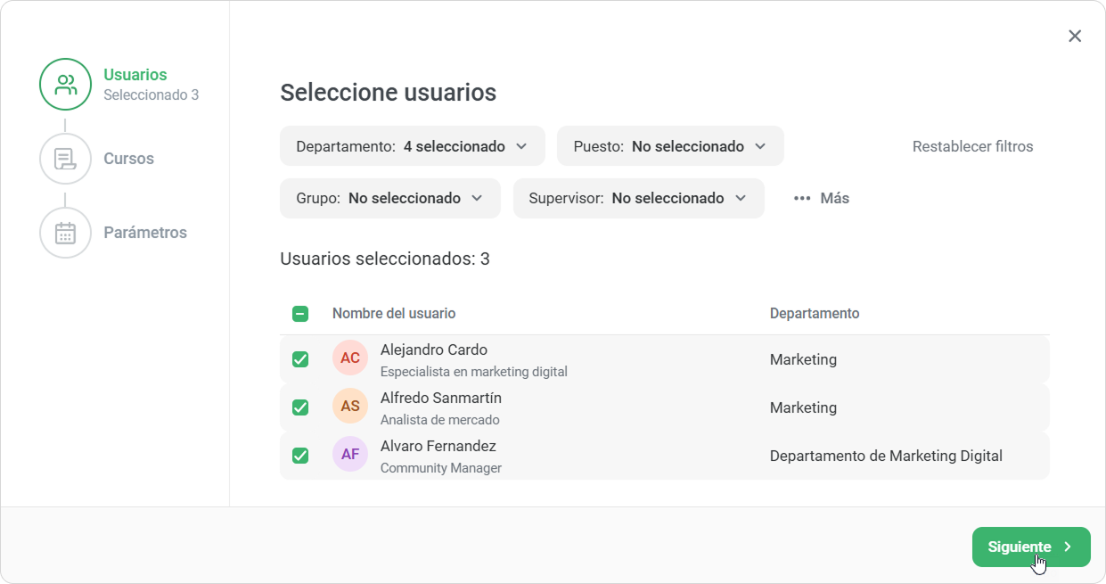The height and width of the screenshot is (584, 1106).
Task: Click the Siguiente button
Action: coord(1031,547)
